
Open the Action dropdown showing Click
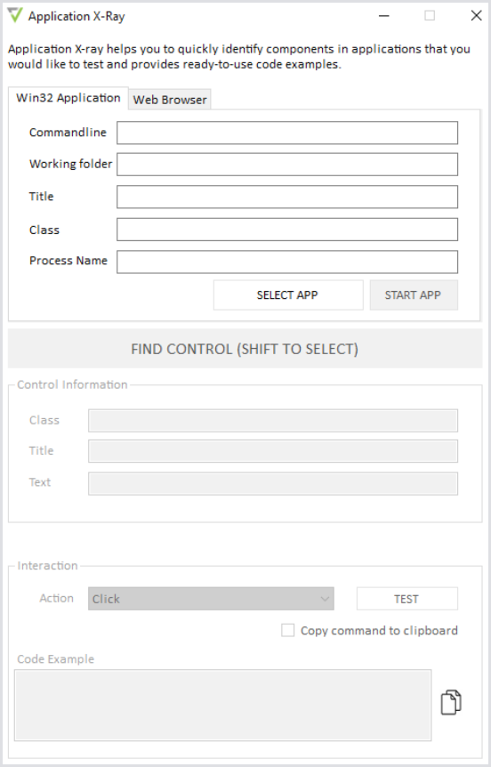coord(211,599)
